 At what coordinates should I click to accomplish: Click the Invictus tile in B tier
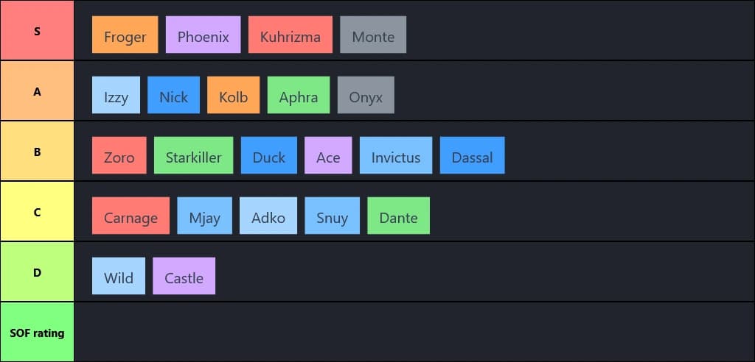click(395, 156)
